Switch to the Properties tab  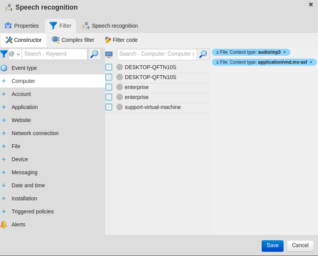(22, 26)
